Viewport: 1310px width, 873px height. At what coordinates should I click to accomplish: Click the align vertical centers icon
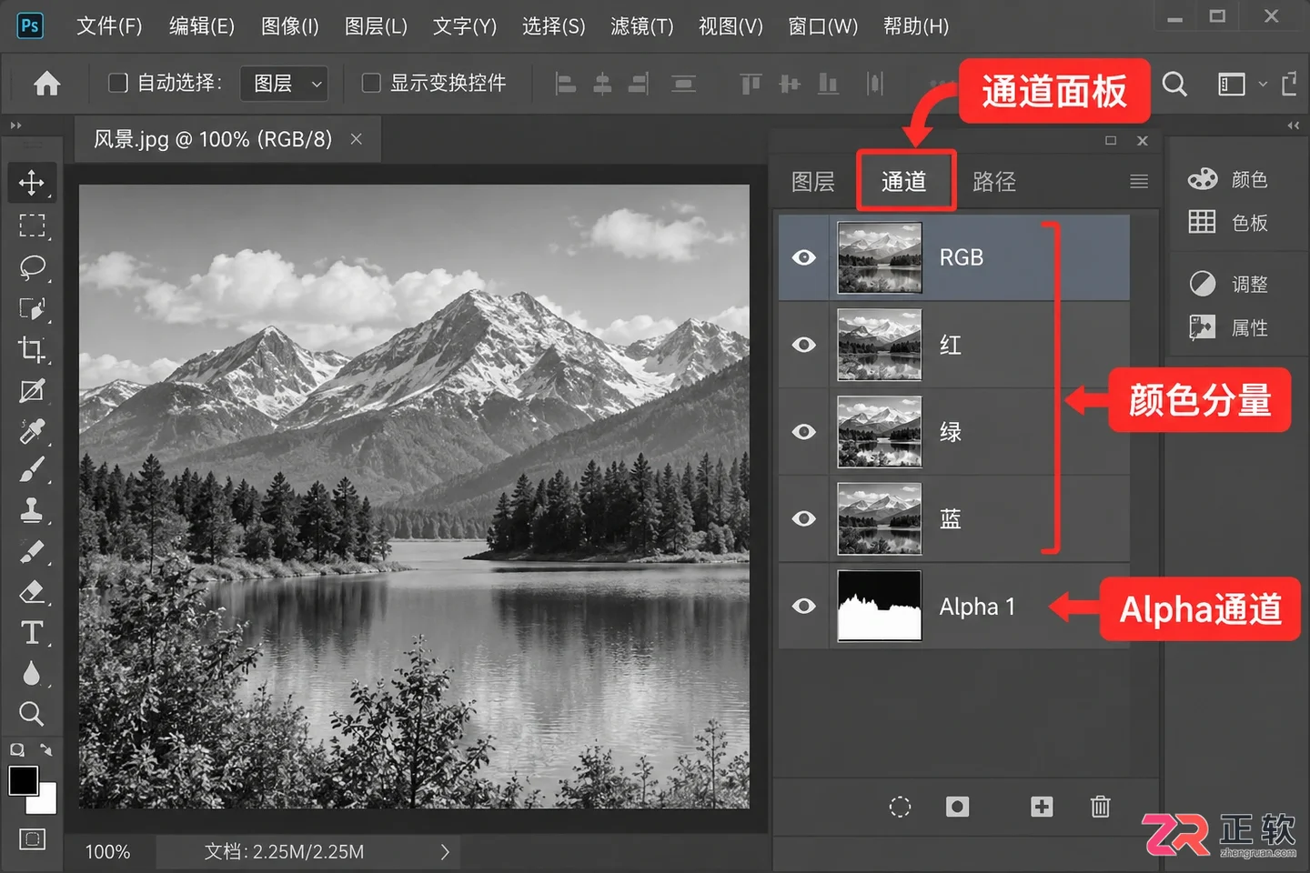(x=790, y=84)
